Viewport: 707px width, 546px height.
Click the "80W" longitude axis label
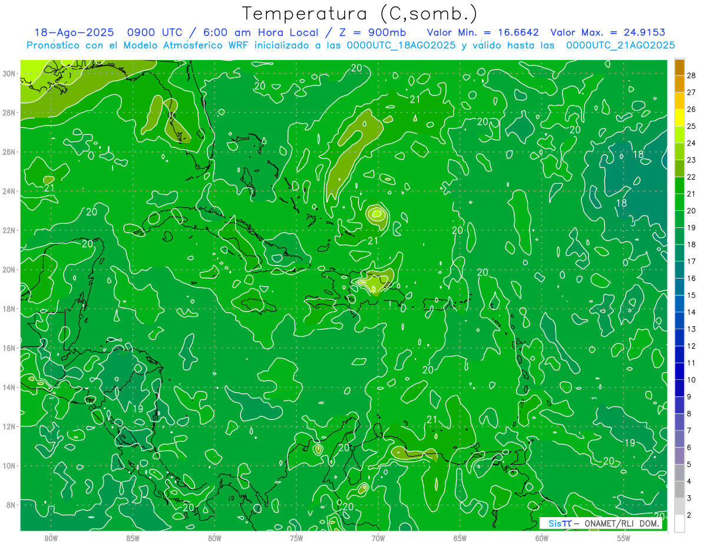214,538
